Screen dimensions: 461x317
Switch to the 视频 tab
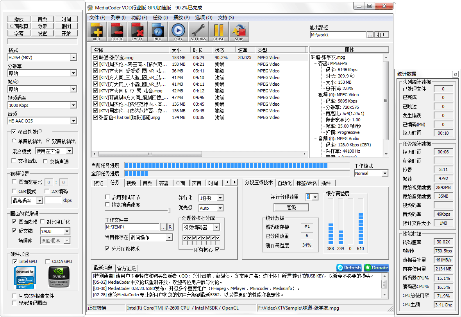point(131,183)
